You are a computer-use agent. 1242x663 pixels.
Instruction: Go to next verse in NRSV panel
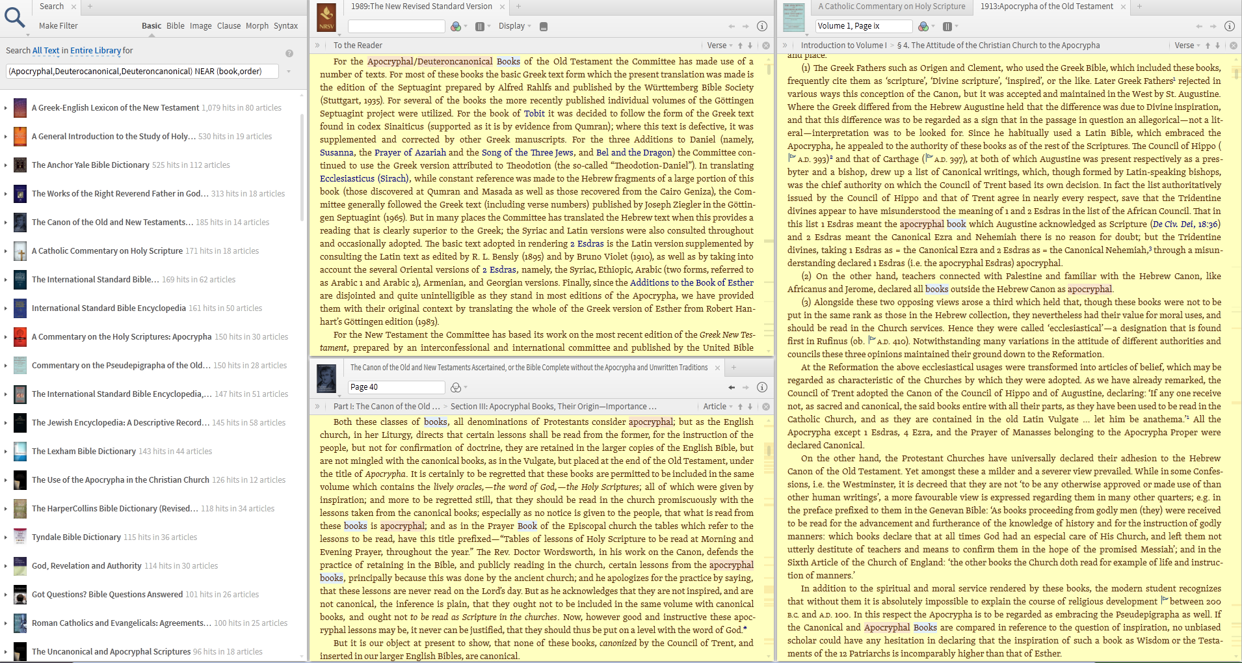750,46
